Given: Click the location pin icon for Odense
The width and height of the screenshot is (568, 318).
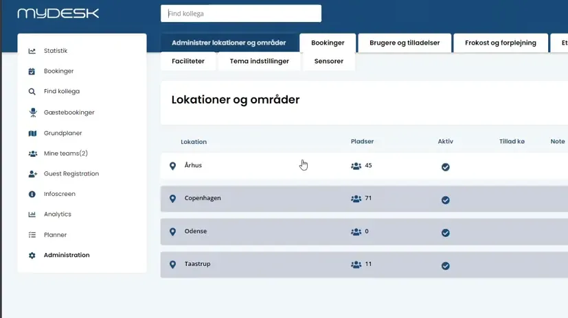Looking at the screenshot, I should [x=173, y=232].
